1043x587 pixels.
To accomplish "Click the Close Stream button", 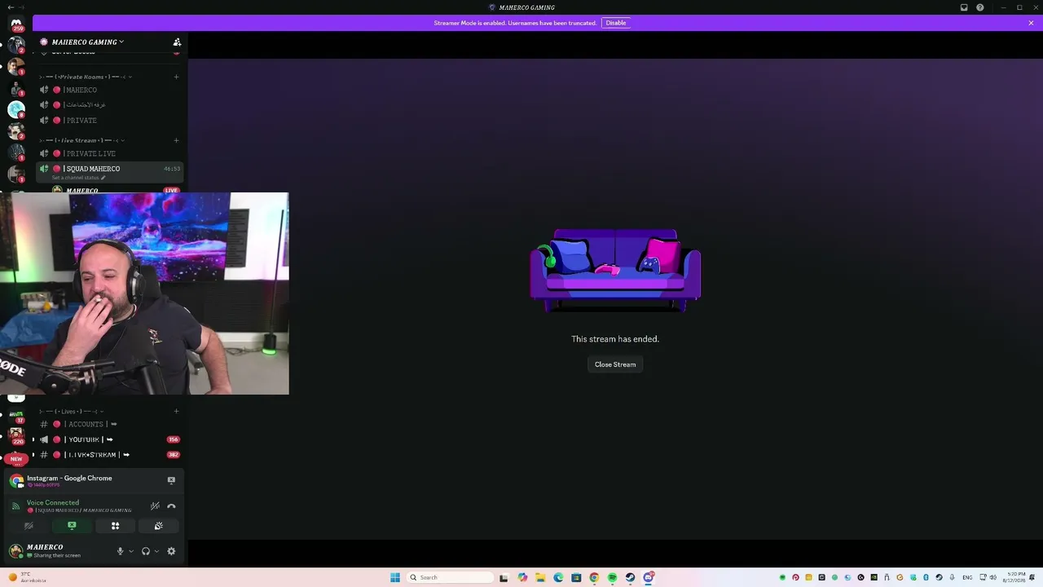I will point(615,364).
